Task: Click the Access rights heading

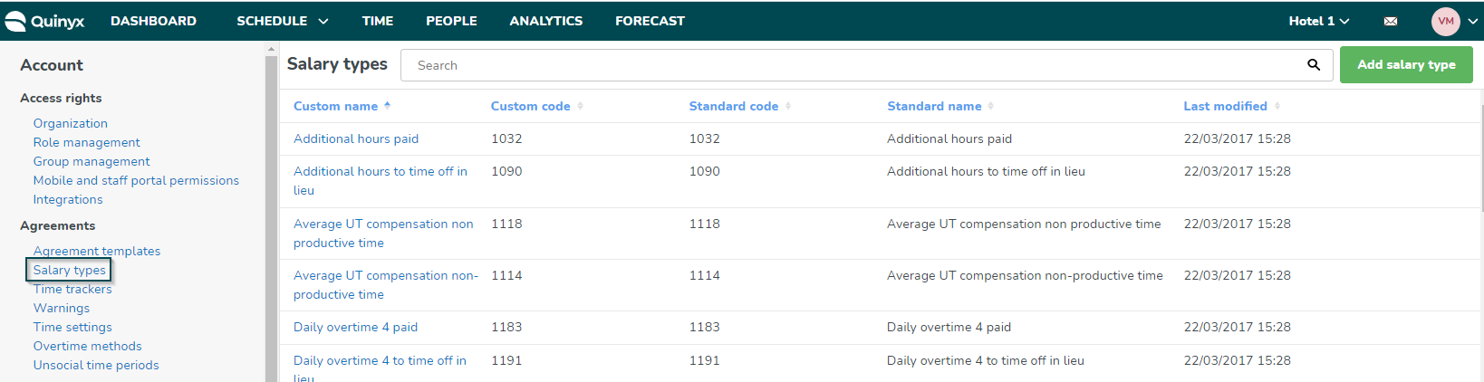Action: pos(61,98)
